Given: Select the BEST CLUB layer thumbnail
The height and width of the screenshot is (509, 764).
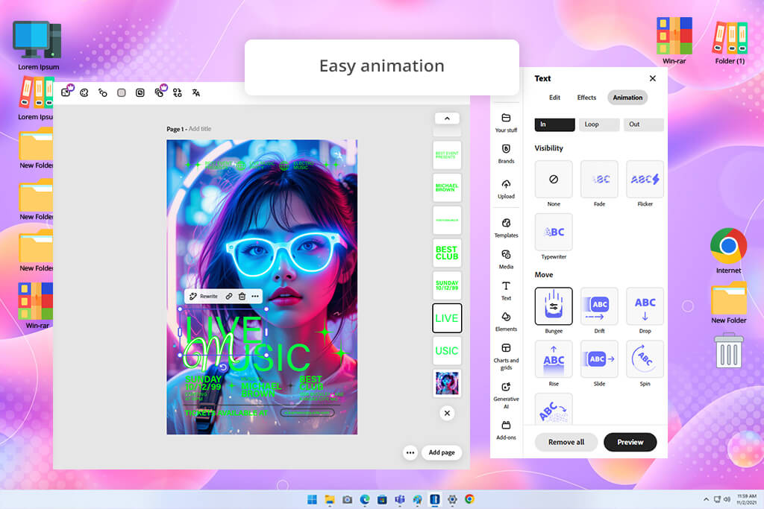Looking at the screenshot, I should (447, 253).
